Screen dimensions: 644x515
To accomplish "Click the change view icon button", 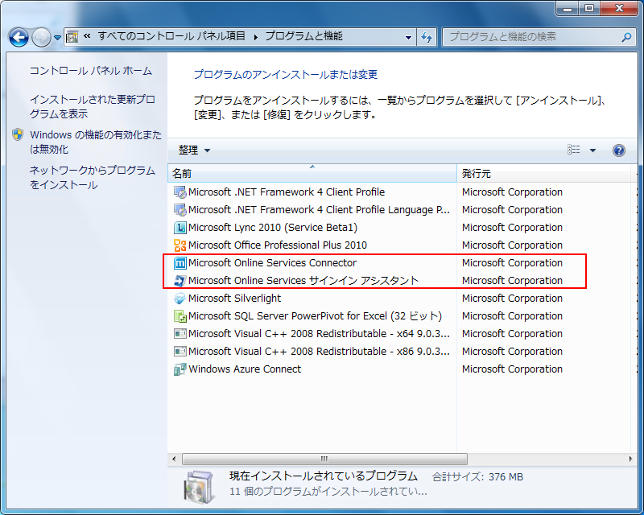I will [574, 150].
